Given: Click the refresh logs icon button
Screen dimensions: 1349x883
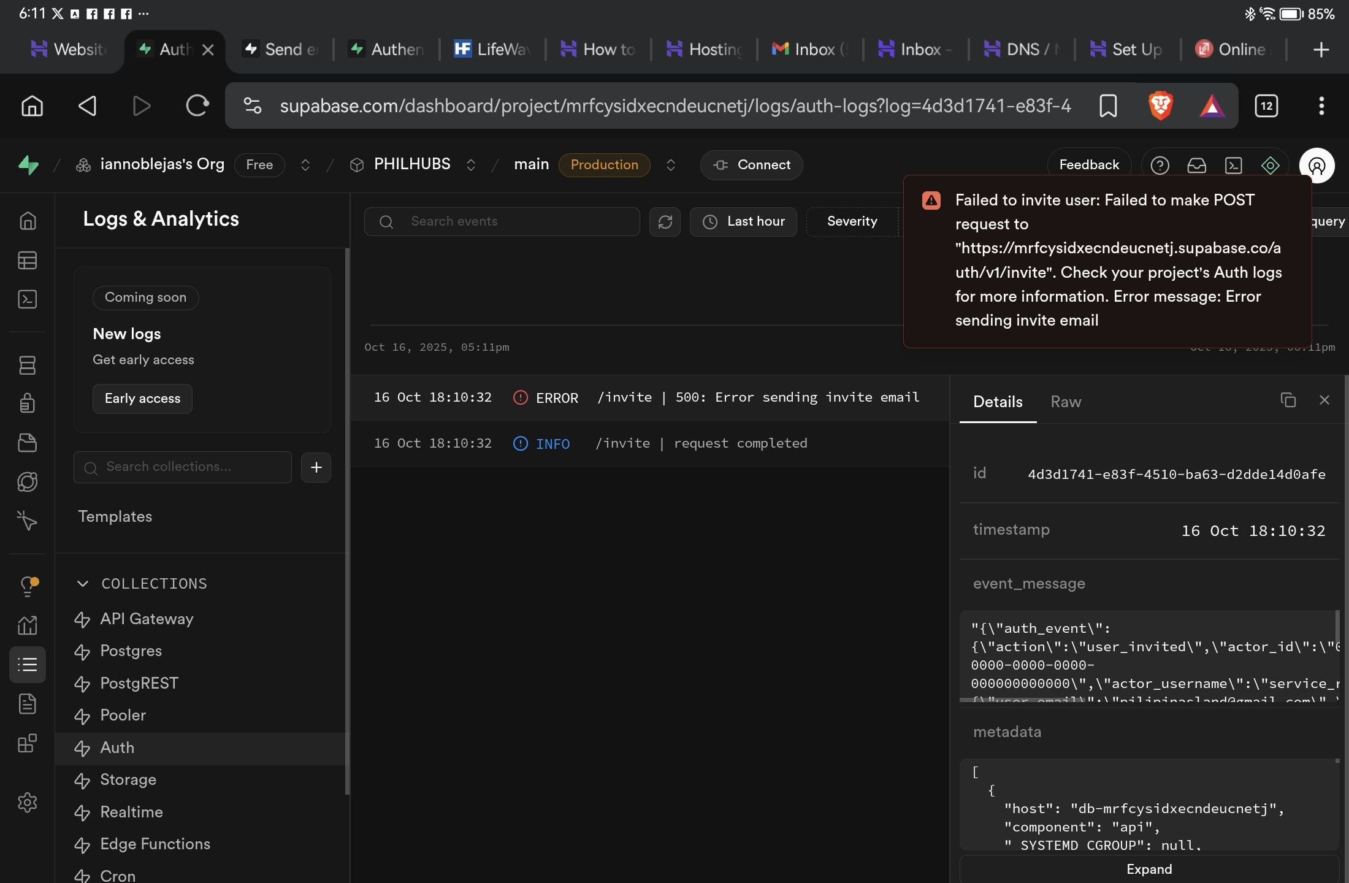Looking at the screenshot, I should point(665,221).
